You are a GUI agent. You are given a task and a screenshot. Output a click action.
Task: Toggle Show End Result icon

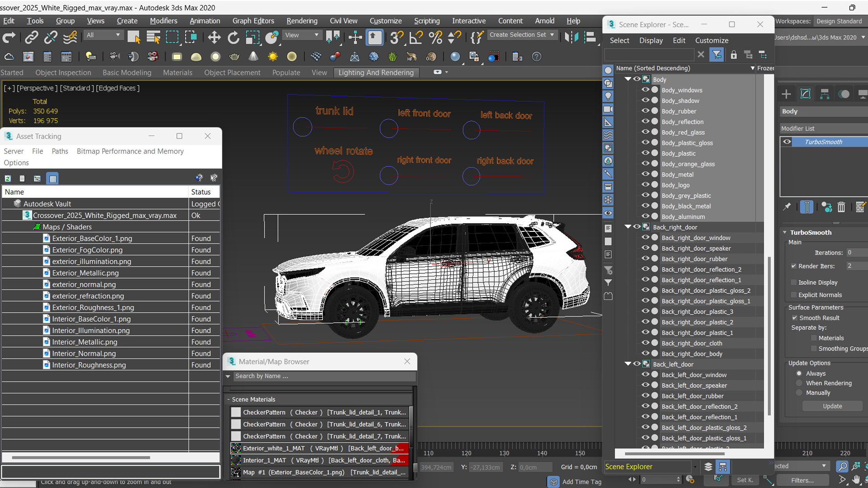807,207
